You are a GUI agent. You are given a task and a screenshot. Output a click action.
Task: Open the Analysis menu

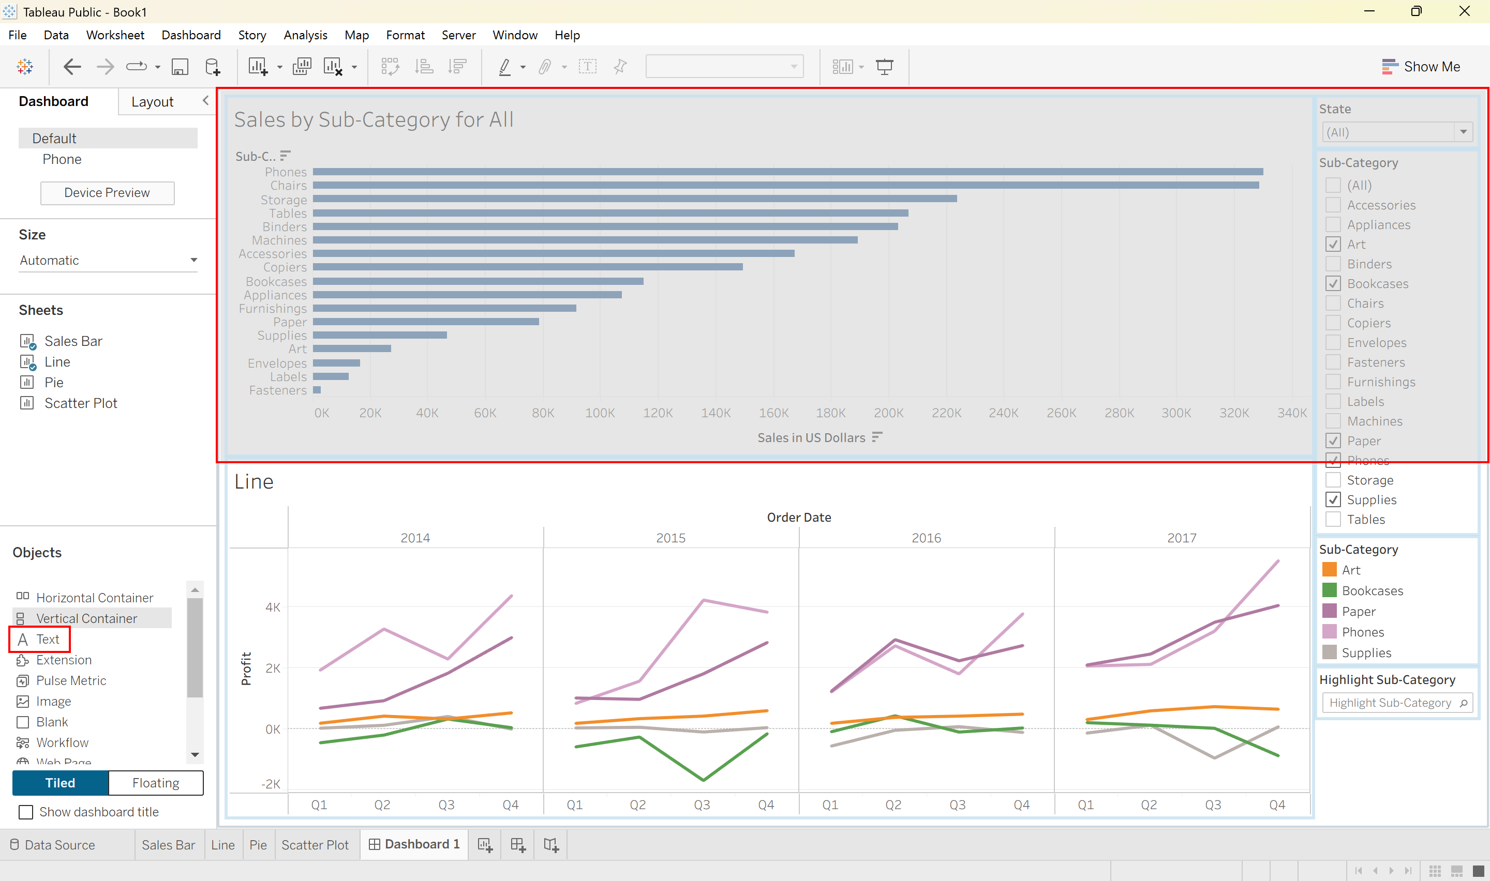pyautogui.click(x=305, y=35)
